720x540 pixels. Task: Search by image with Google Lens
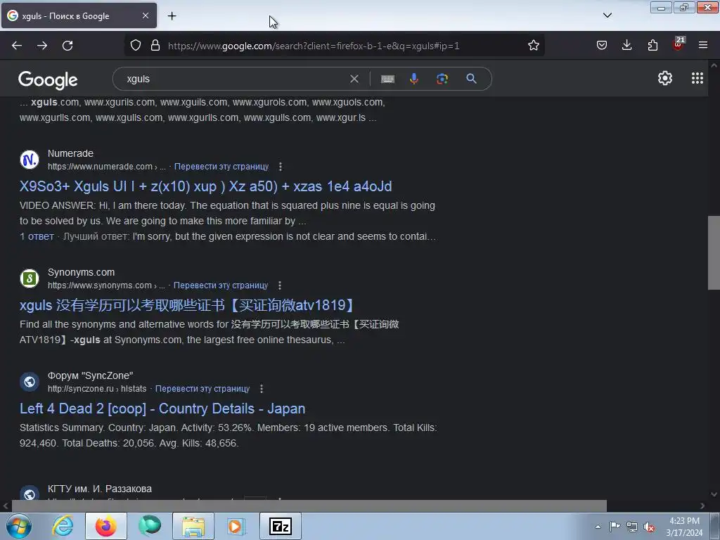pyautogui.click(x=442, y=79)
